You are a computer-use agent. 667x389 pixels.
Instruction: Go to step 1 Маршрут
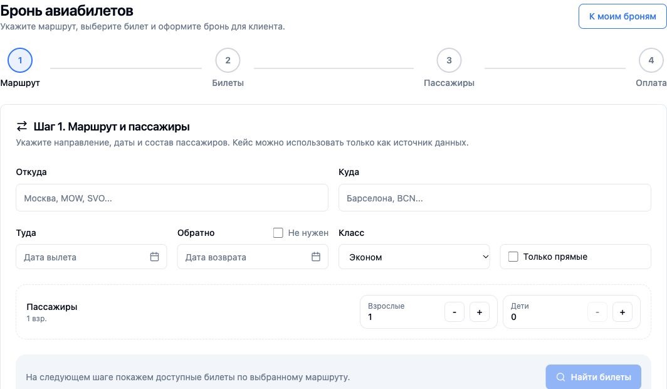tap(20, 60)
